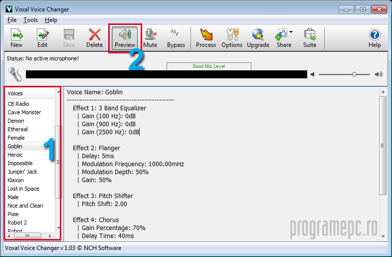Open the Help menu
Viewport: 392px width, 257px height.
[51, 20]
